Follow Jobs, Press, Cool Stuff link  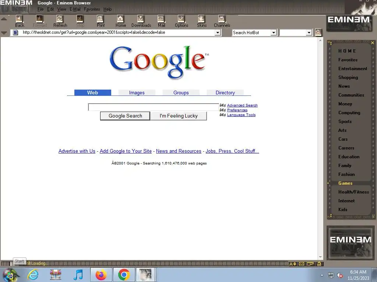click(232, 151)
